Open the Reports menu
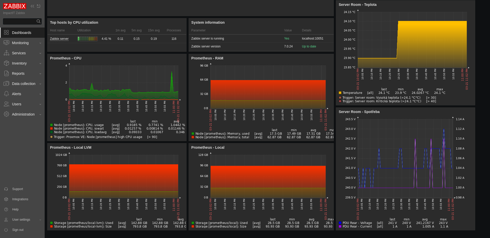The height and width of the screenshot is (238, 490). click(18, 73)
